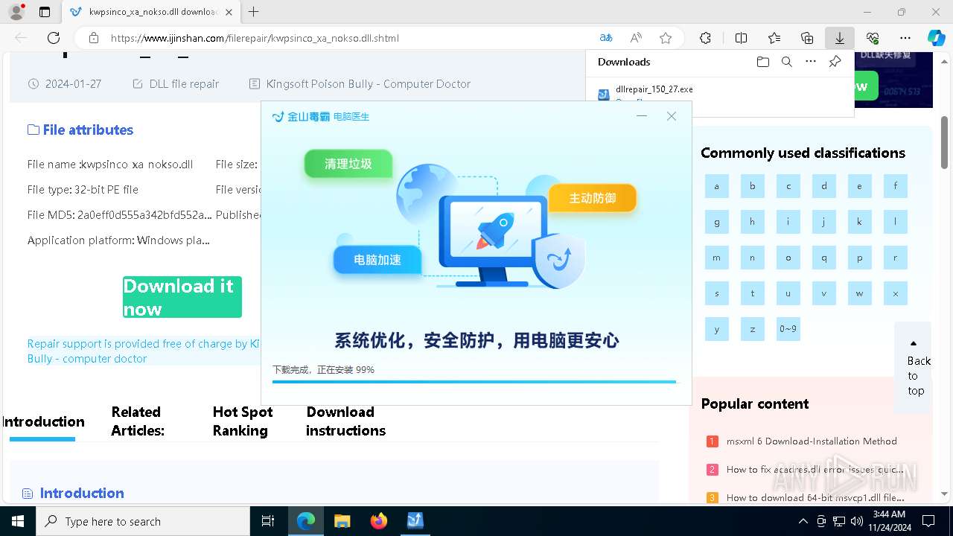This screenshot has width=953, height=536.
Task: Open more options in Downloads panel
Action: [811, 62]
